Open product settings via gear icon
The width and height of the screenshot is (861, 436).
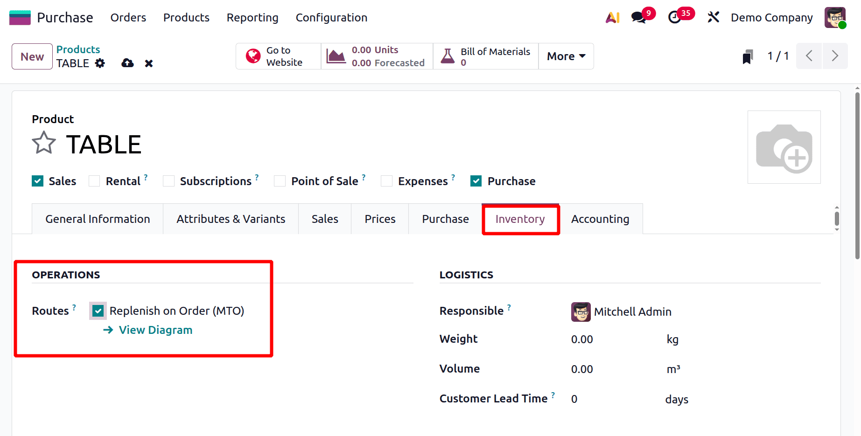[x=100, y=63]
